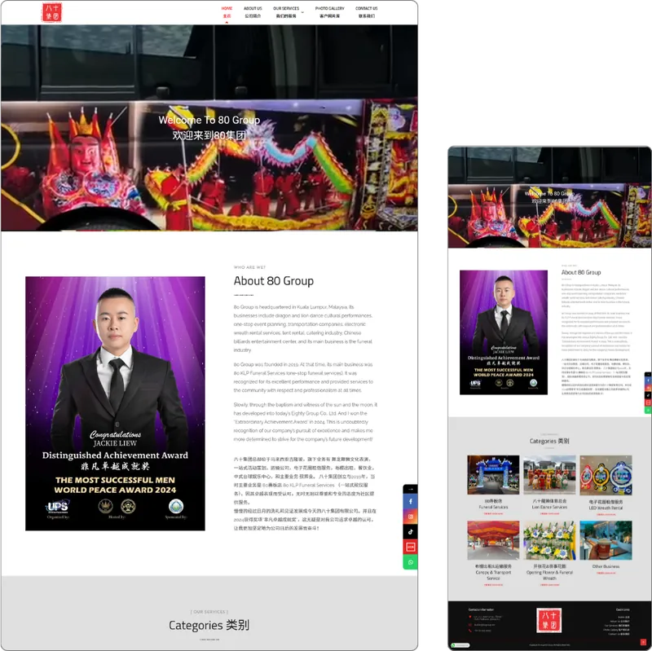Open Instagram icon in right mockup's sidebar

pos(648,388)
